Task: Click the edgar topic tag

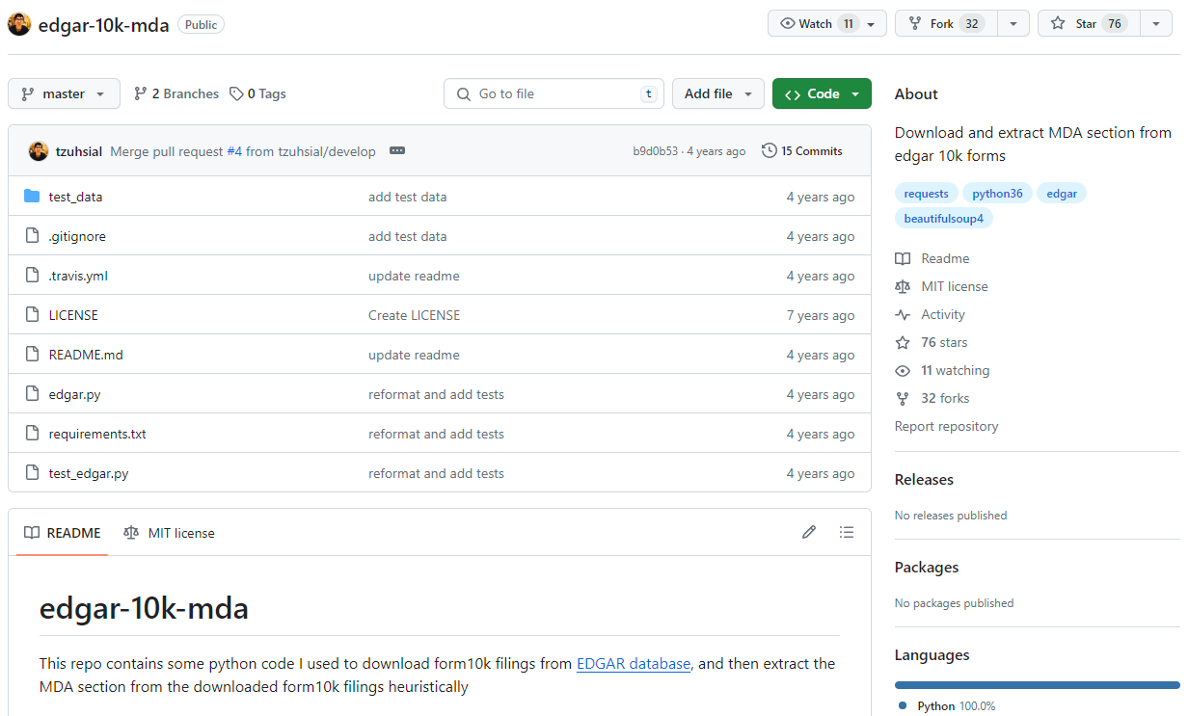Action: [1062, 194]
